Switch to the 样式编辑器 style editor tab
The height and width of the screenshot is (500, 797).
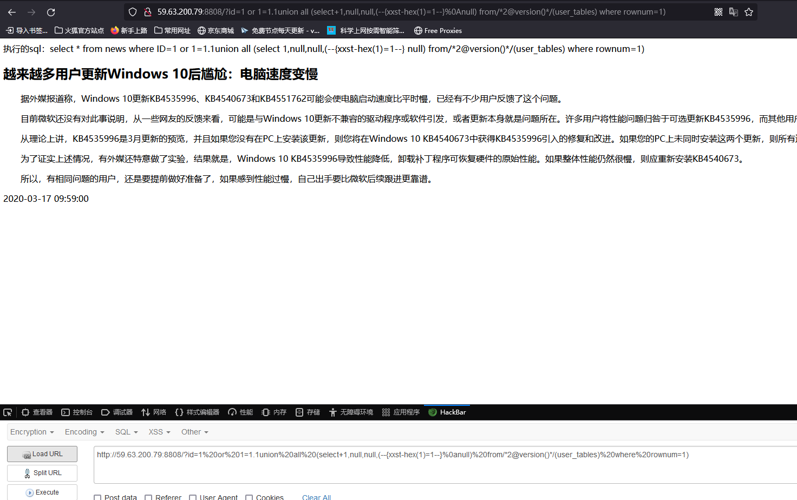(197, 412)
